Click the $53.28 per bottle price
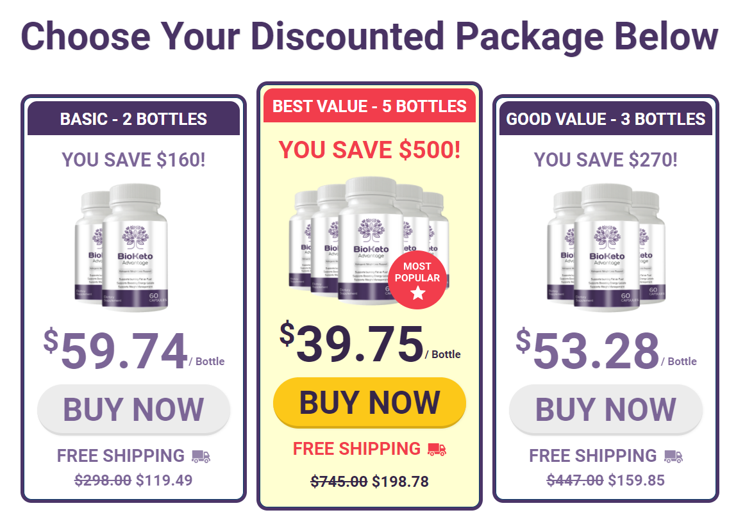This screenshot has width=745, height=524. click(x=607, y=350)
